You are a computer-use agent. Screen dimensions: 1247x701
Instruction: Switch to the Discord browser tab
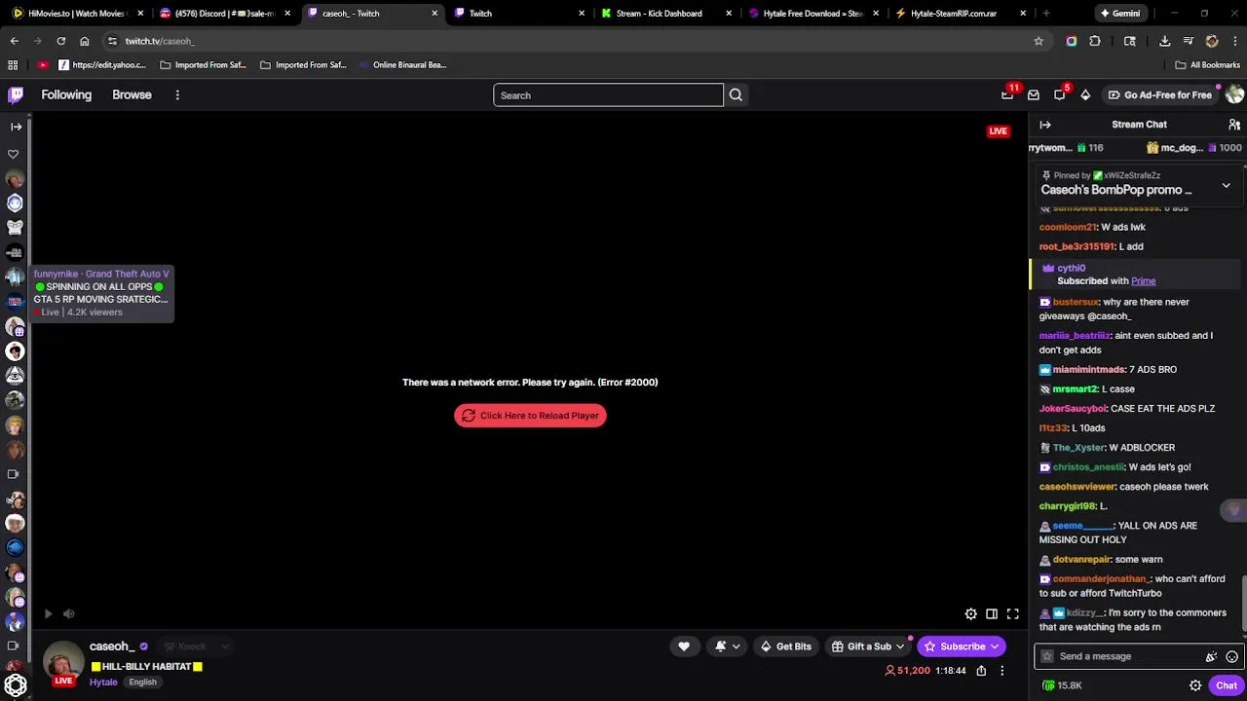point(224,14)
